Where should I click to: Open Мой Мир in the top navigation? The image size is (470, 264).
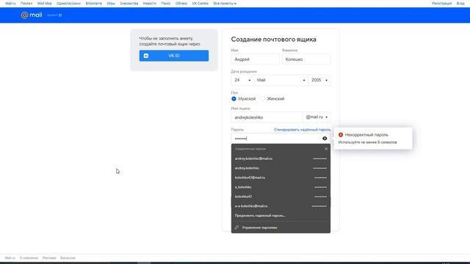tap(44, 4)
